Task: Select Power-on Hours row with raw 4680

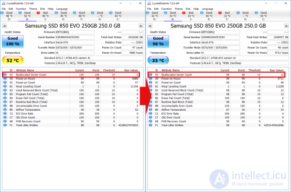Action: tap(71, 79)
